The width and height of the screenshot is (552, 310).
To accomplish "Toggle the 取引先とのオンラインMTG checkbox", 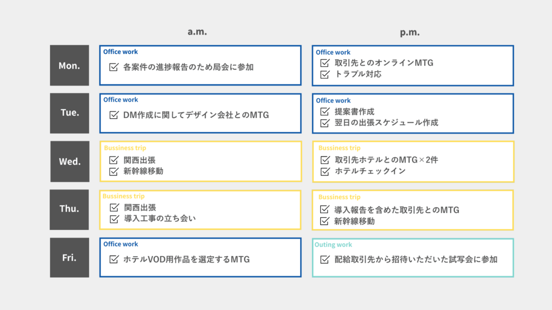I will 325,63.
